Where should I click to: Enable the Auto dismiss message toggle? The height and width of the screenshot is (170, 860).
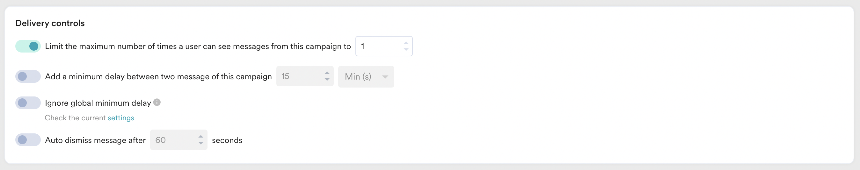point(28,140)
